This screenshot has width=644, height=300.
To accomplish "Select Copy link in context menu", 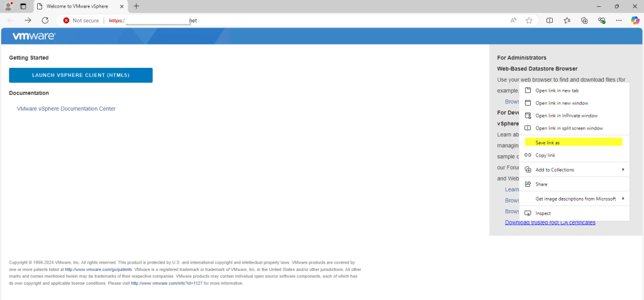I will tap(575, 155).
